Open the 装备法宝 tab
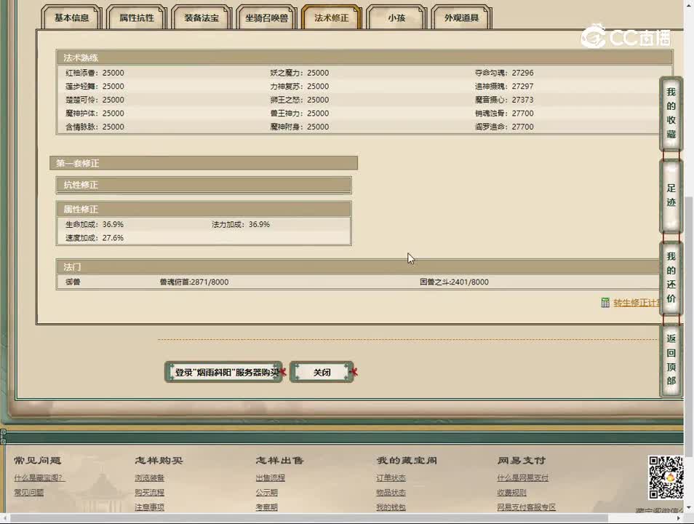The image size is (694, 524). pyautogui.click(x=202, y=17)
